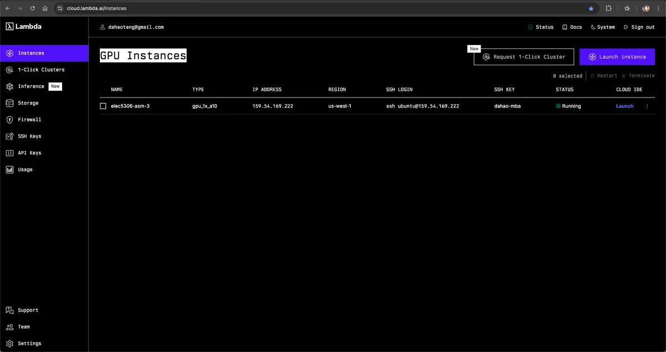Click the Launch instance button
This screenshot has height=352, width=666.
pyautogui.click(x=617, y=57)
